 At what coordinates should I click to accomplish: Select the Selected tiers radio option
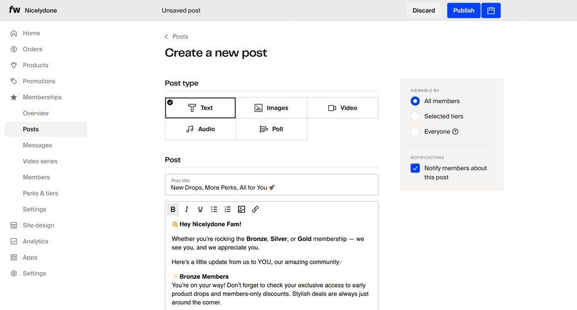click(415, 116)
